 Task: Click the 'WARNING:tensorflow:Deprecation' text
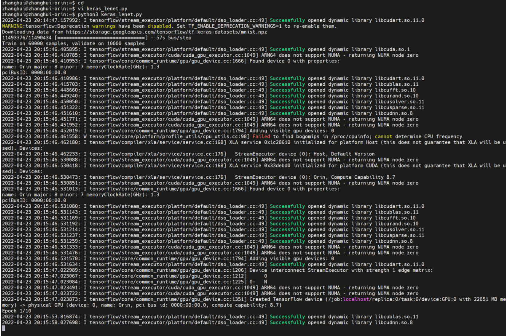coord(46,26)
